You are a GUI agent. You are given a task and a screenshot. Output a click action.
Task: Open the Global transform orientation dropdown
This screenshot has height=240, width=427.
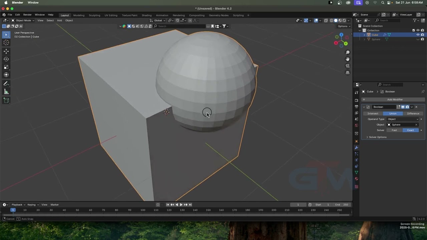click(158, 21)
